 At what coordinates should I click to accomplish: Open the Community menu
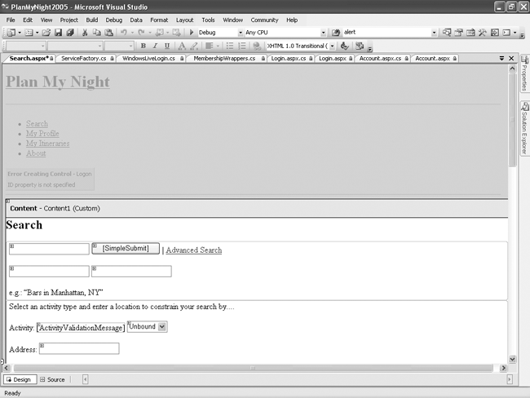tap(264, 20)
